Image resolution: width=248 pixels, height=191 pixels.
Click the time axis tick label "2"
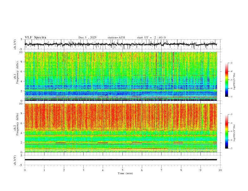(x=64, y=170)
